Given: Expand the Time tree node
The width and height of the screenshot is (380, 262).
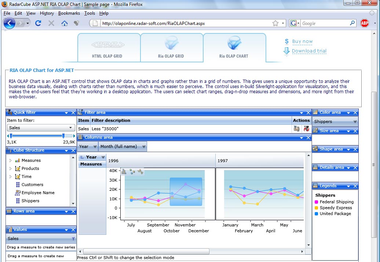Looking at the screenshot, I should coord(10,177).
